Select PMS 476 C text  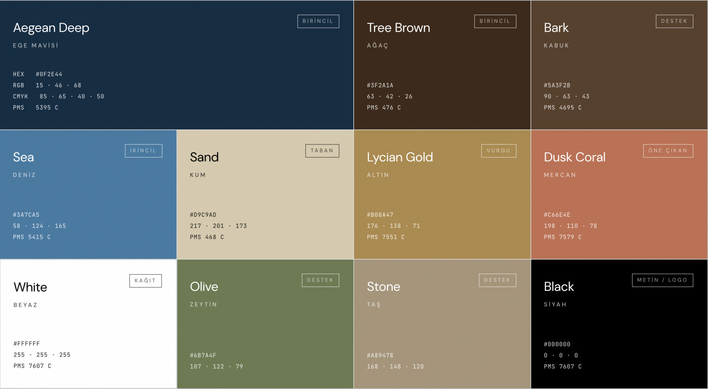point(384,107)
